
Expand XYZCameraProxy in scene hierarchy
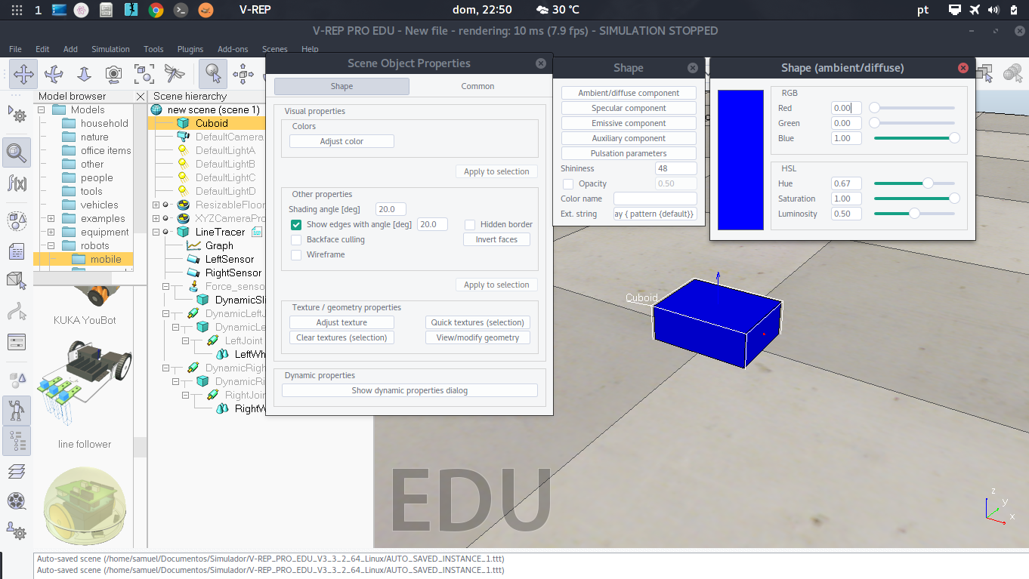pyautogui.click(x=156, y=218)
